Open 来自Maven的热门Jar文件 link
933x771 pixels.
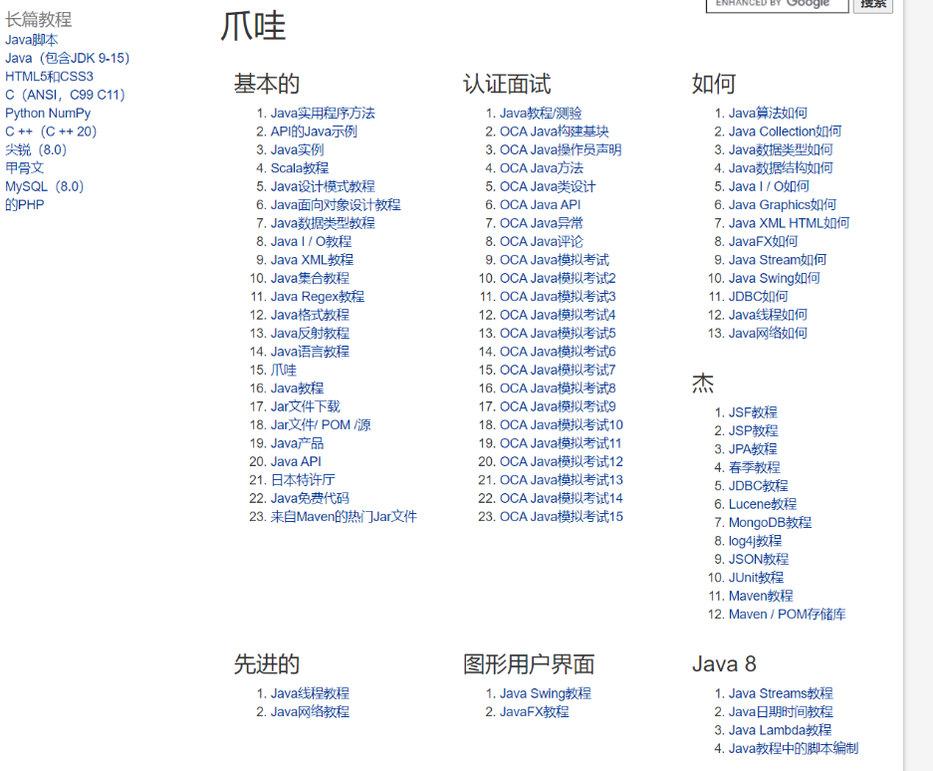pyautogui.click(x=344, y=517)
